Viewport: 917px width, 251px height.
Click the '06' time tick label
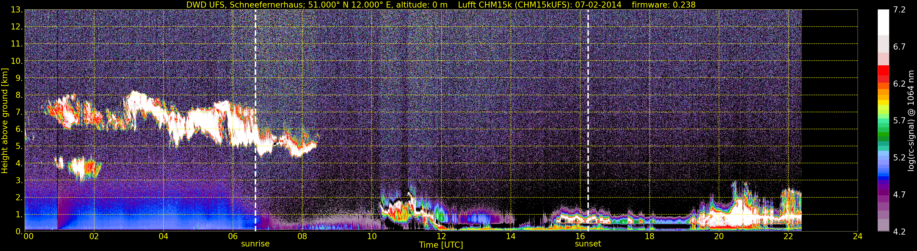click(x=233, y=237)
